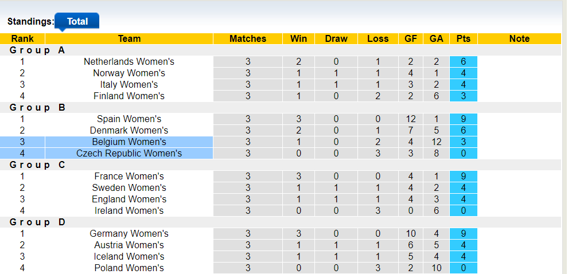Click the Spain Women's team name
The width and height of the screenshot is (568, 274).
(129, 119)
